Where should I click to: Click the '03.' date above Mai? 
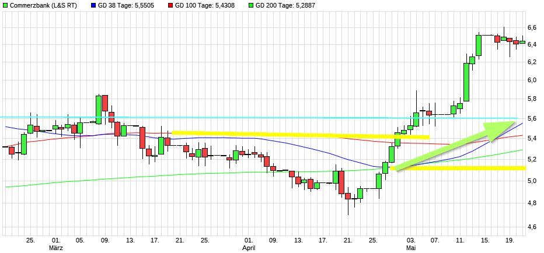tap(411, 241)
